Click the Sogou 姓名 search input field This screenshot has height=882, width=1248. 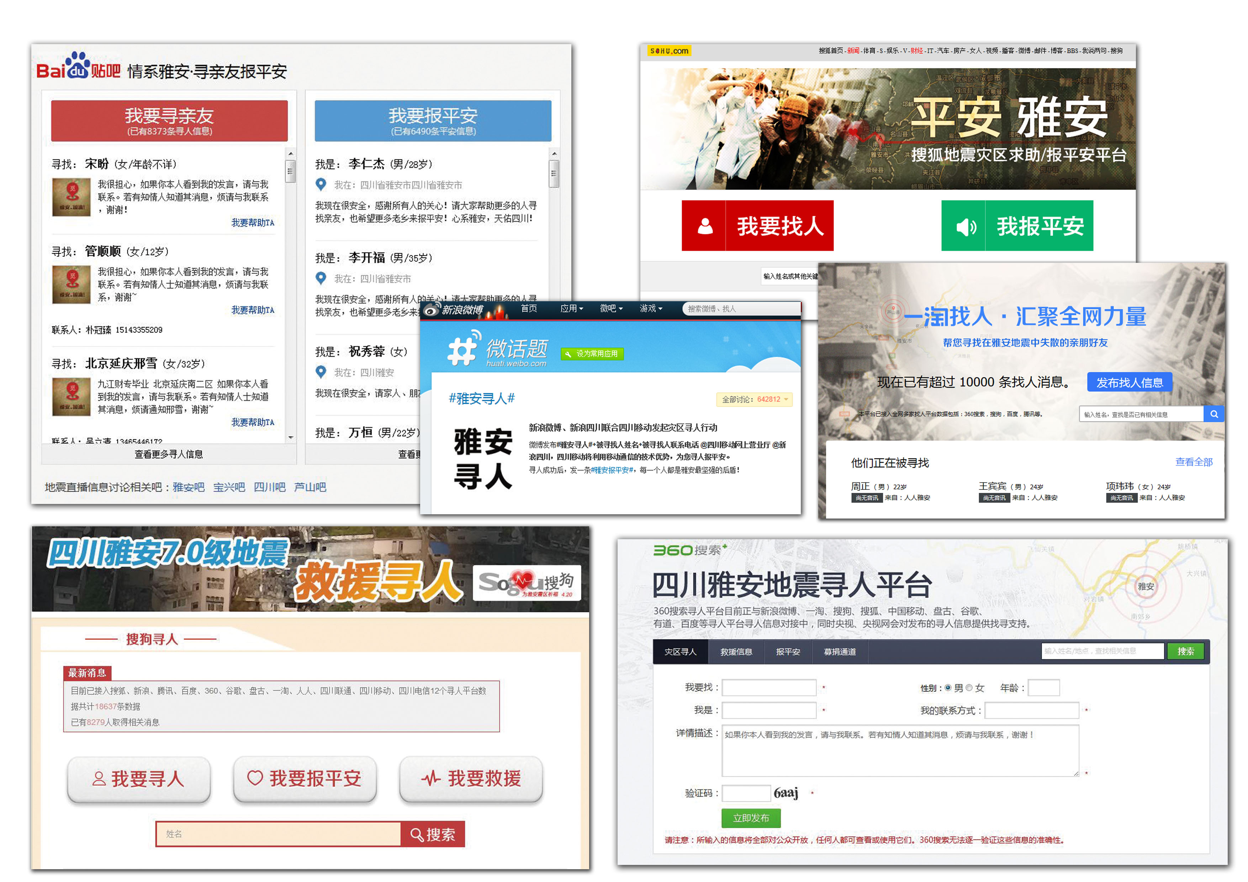pyautogui.click(x=278, y=834)
